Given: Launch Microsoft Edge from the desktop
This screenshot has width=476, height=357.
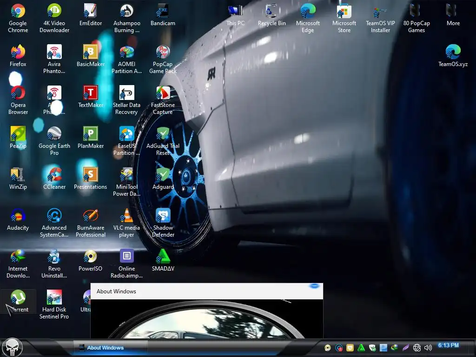Looking at the screenshot, I should point(308,18).
